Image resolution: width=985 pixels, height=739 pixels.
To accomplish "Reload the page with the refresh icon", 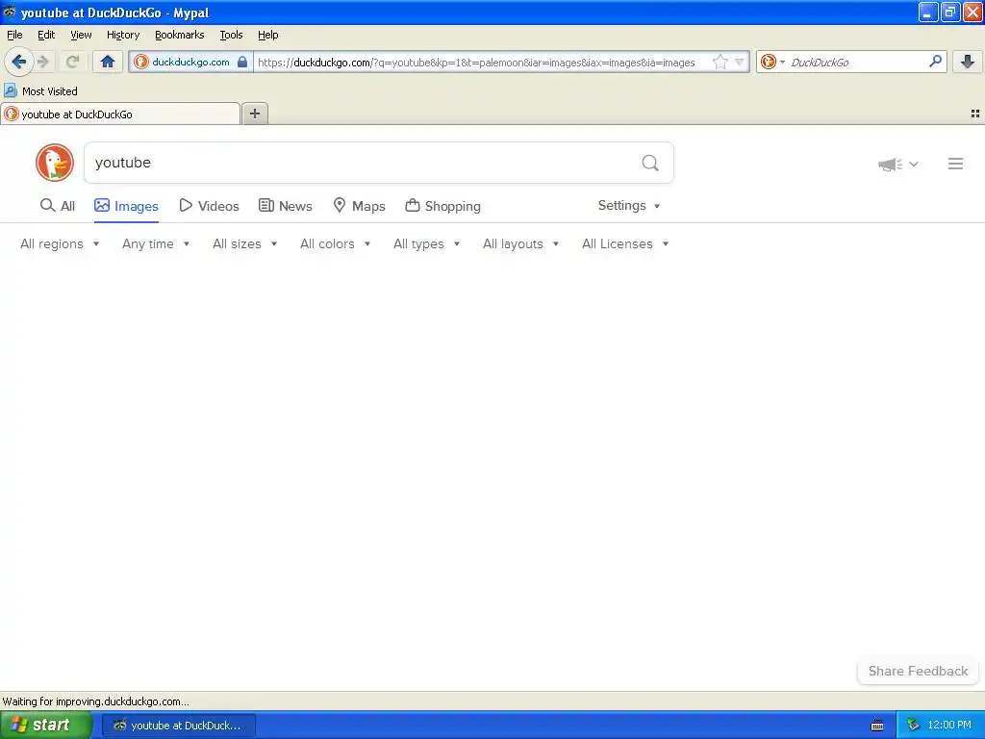I will (x=72, y=62).
